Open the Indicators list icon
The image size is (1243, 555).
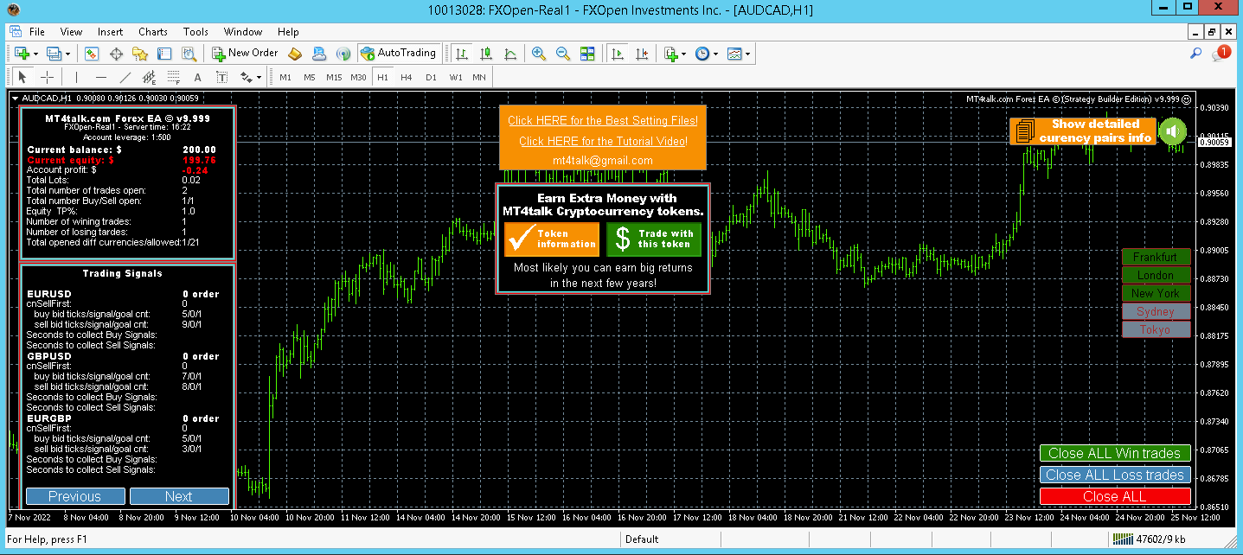(670, 54)
